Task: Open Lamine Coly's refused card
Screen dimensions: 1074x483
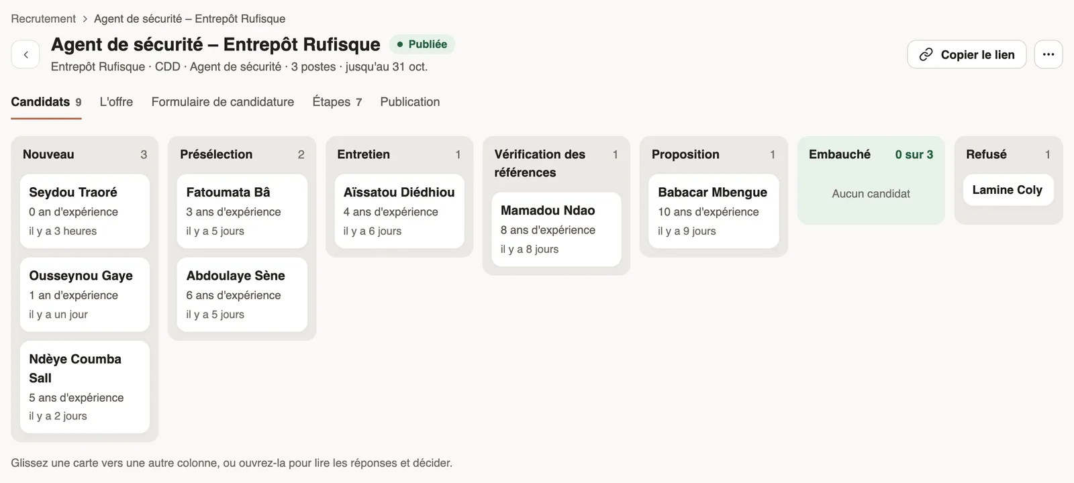Action: pos(1008,190)
